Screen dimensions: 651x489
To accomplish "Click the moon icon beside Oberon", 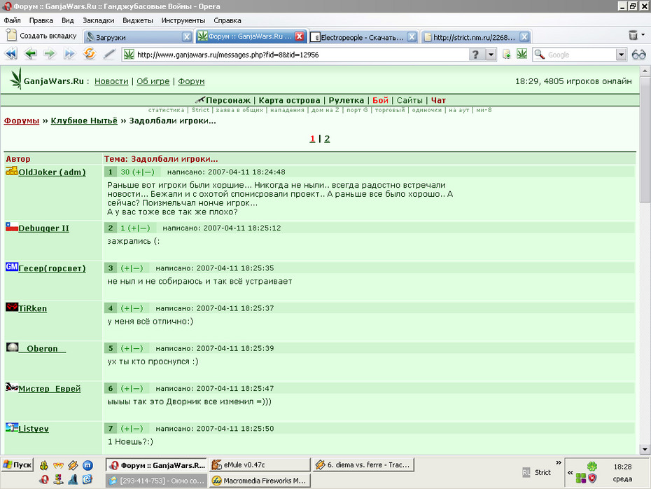I will [12, 347].
